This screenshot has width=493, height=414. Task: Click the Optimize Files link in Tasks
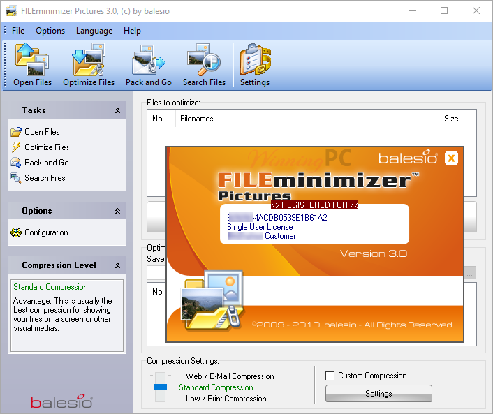(x=47, y=147)
